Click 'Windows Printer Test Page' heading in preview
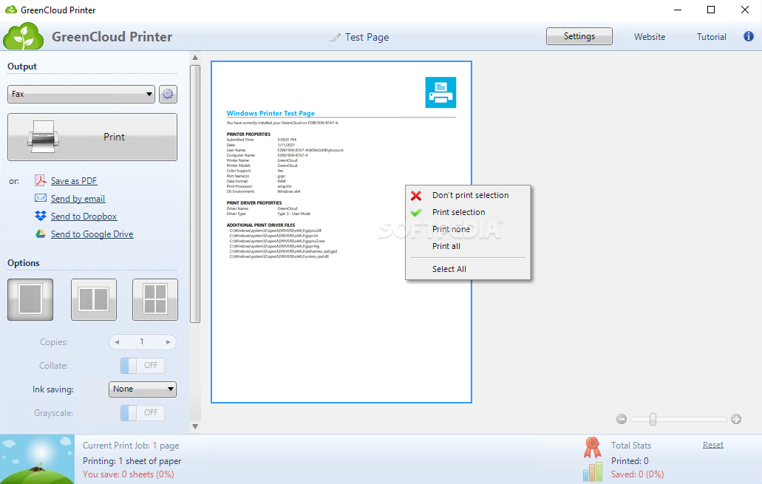762x484 pixels. [x=271, y=113]
